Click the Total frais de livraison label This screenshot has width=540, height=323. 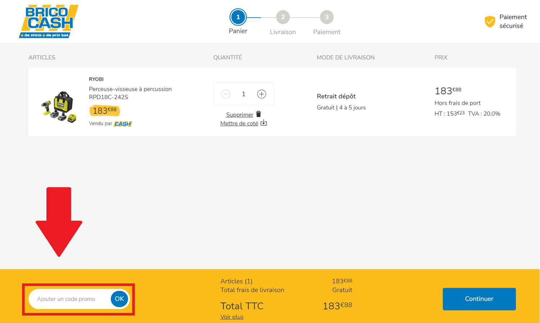[252, 290]
